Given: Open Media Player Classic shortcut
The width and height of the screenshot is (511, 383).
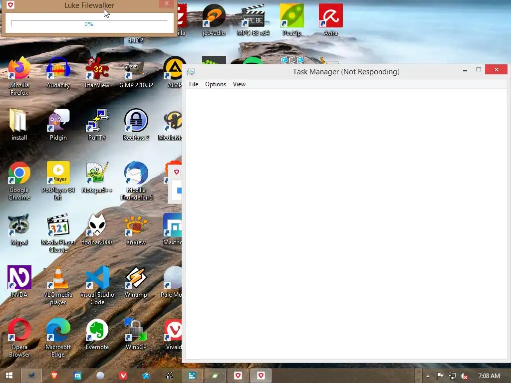Looking at the screenshot, I should tap(58, 233).
